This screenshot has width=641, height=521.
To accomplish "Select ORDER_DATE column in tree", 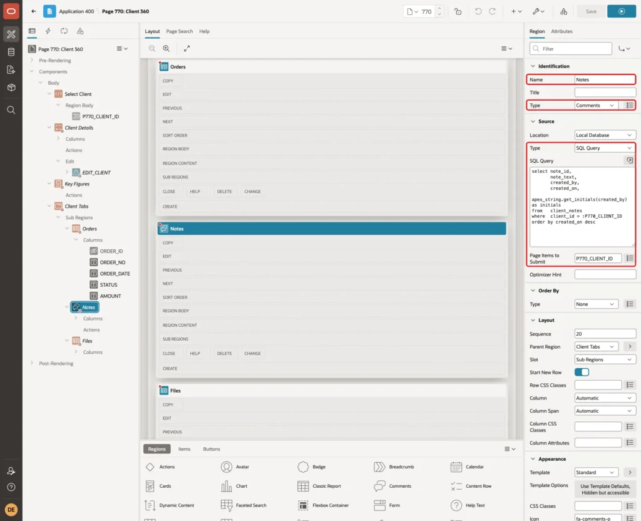I will 115,274.
